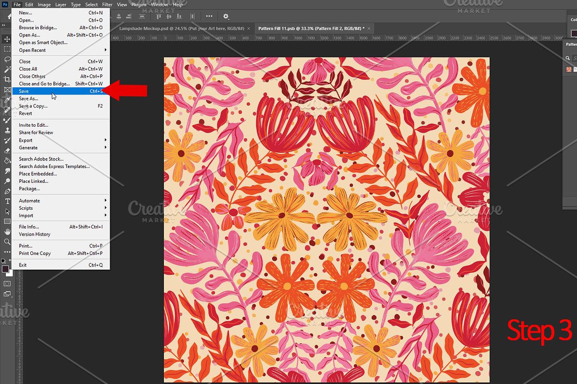This screenshot has width=577, height=384.
Task: Choose Revert in the File menu
Action: coord(61,113)
